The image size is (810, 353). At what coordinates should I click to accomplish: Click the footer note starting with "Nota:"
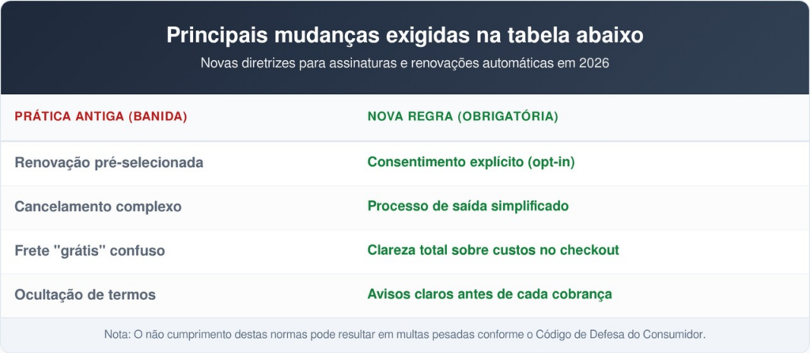pyautogui.click(x=404, y=335)
